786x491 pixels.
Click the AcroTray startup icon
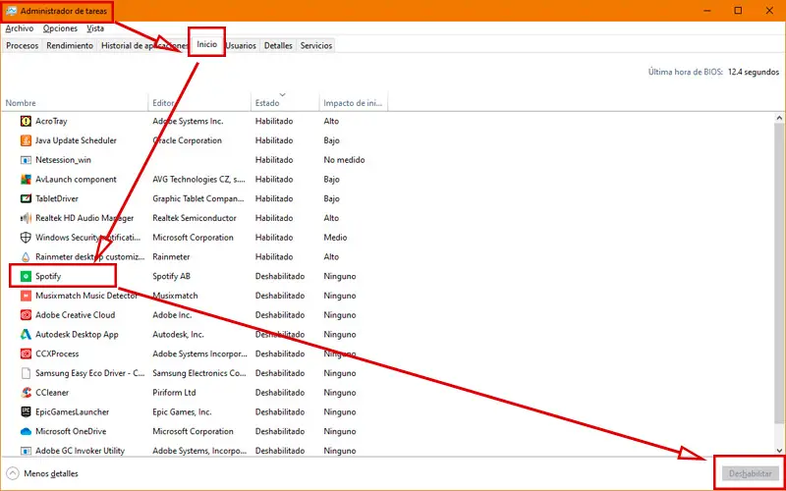coord(26,121)
